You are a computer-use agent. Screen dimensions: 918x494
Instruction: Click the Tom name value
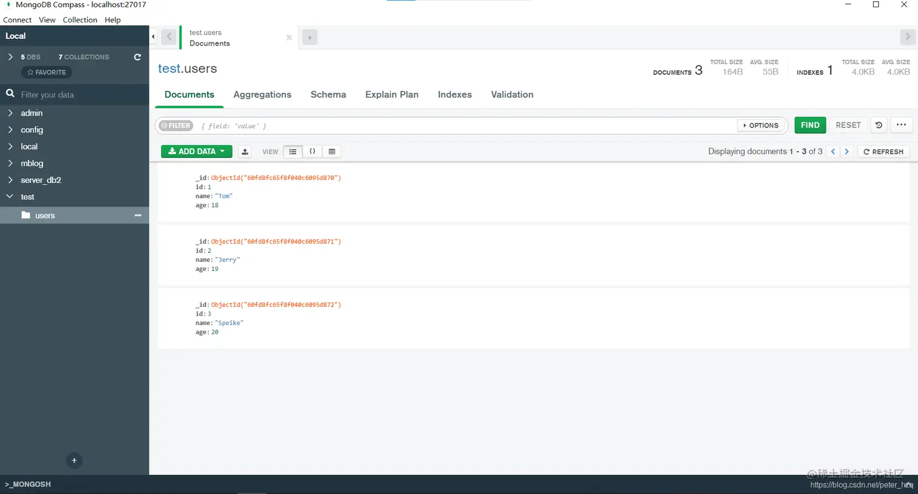tap(224, 196)
